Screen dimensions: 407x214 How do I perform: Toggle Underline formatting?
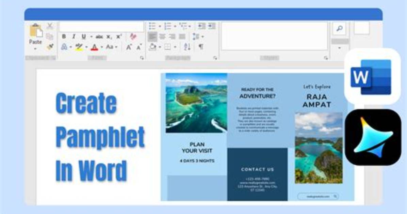84,37
